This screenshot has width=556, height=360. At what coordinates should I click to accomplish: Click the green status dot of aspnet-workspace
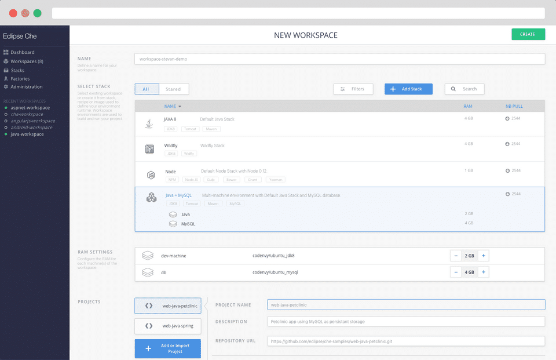pyautogui.click(x=6, y=108)
